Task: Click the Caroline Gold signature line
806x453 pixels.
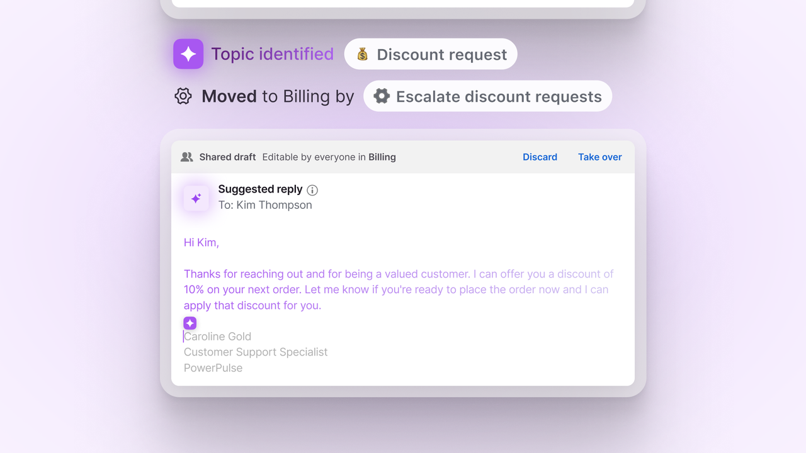Action: [218, 337]
